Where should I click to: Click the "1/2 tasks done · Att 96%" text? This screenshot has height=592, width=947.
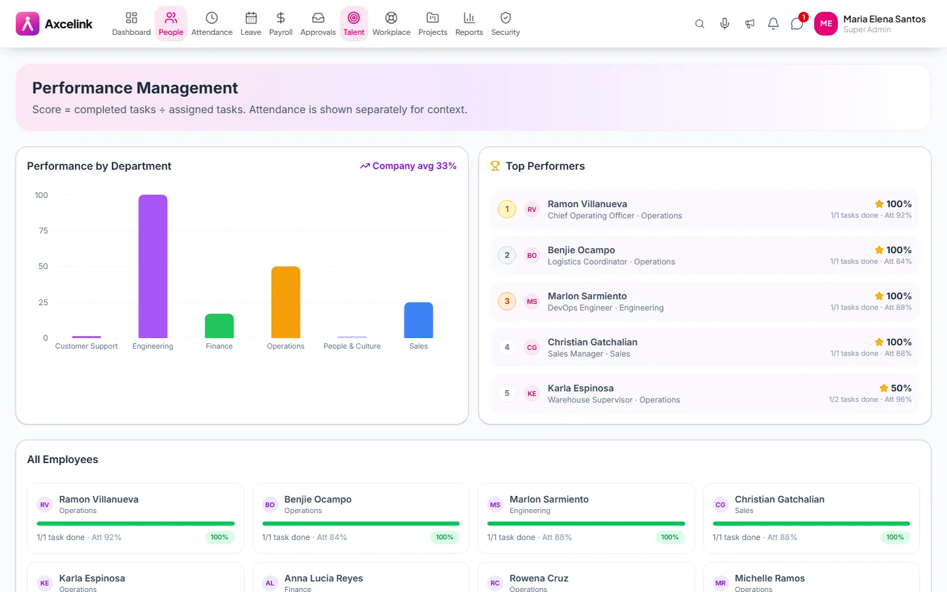point(870,399)
